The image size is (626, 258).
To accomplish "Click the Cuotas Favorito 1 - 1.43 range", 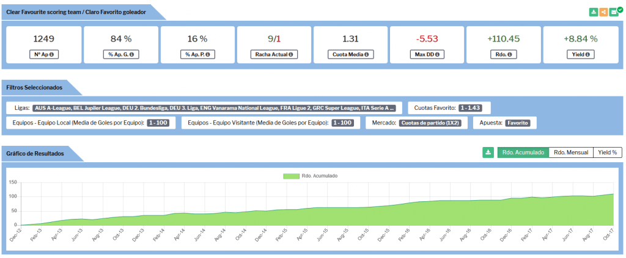I will (x=469, y=108).
